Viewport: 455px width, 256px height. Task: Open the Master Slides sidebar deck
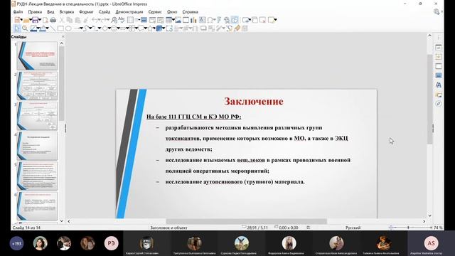439,75
